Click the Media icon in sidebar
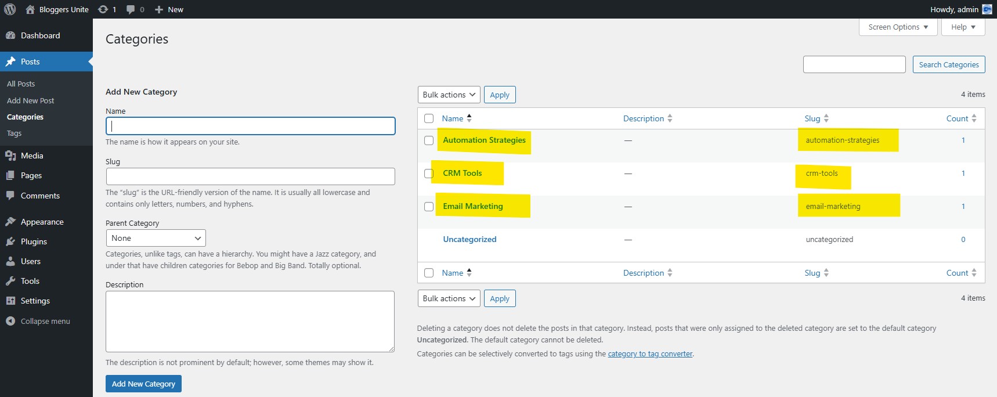The height and width of the screenshot is (397, 997). coord(10,156)
